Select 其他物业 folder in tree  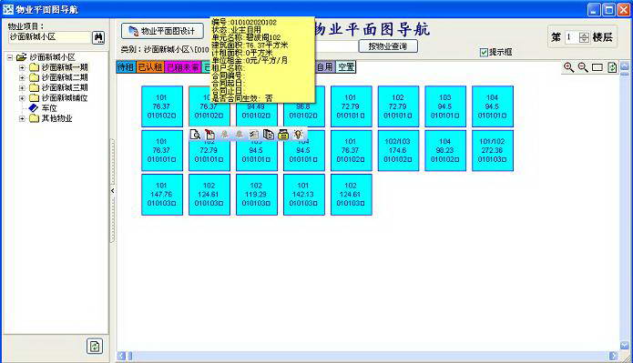(56, 118)
